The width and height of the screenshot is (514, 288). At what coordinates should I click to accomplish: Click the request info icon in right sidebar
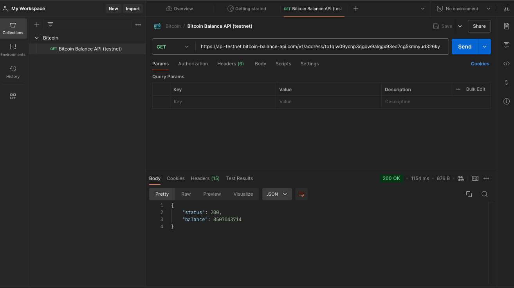click(506, 101)
